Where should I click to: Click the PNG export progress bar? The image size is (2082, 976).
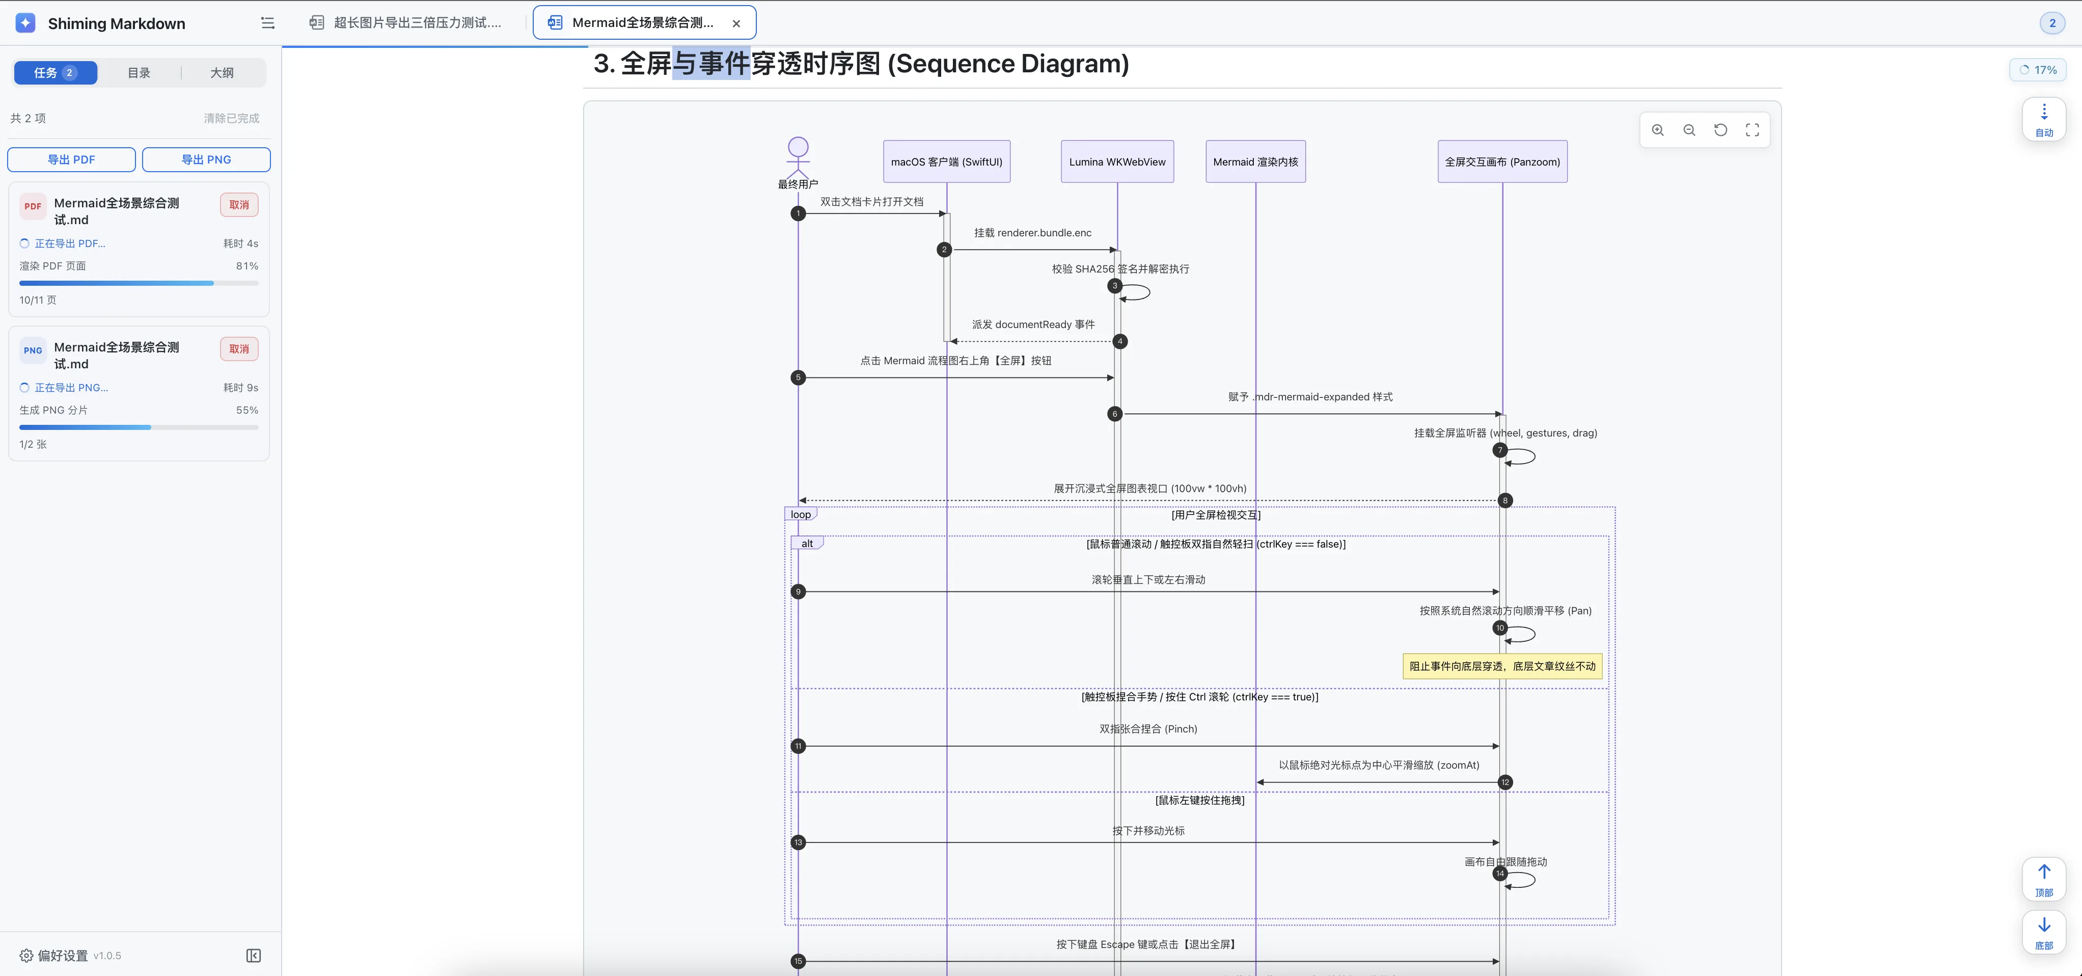[139, 427]
